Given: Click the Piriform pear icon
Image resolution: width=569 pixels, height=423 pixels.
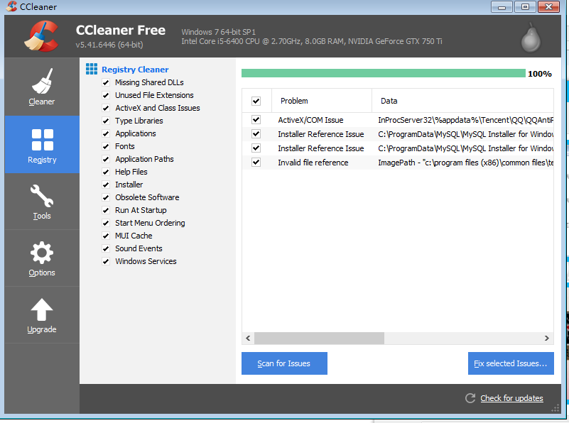Looking at the screenshot, I should pos(531,38).
